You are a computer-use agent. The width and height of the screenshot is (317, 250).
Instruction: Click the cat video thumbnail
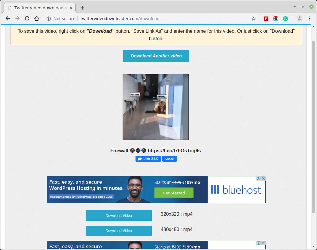[x=155, y=107]
